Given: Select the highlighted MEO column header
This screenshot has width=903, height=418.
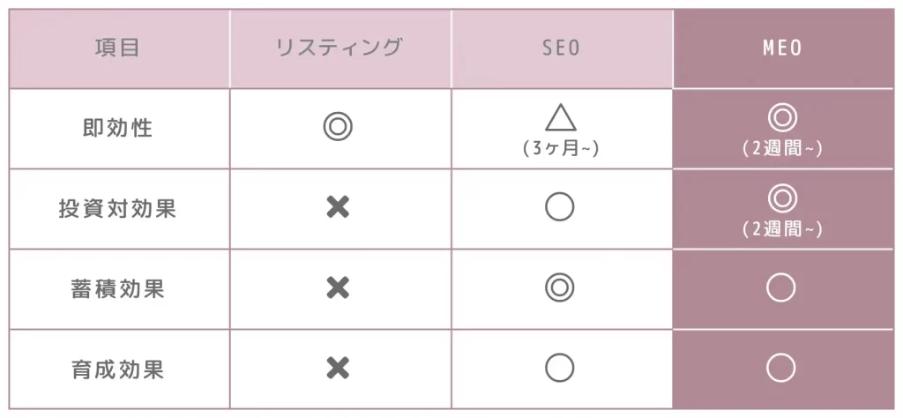Looking at the screenshot, I should pyautogui.click(x=782, y=49).
